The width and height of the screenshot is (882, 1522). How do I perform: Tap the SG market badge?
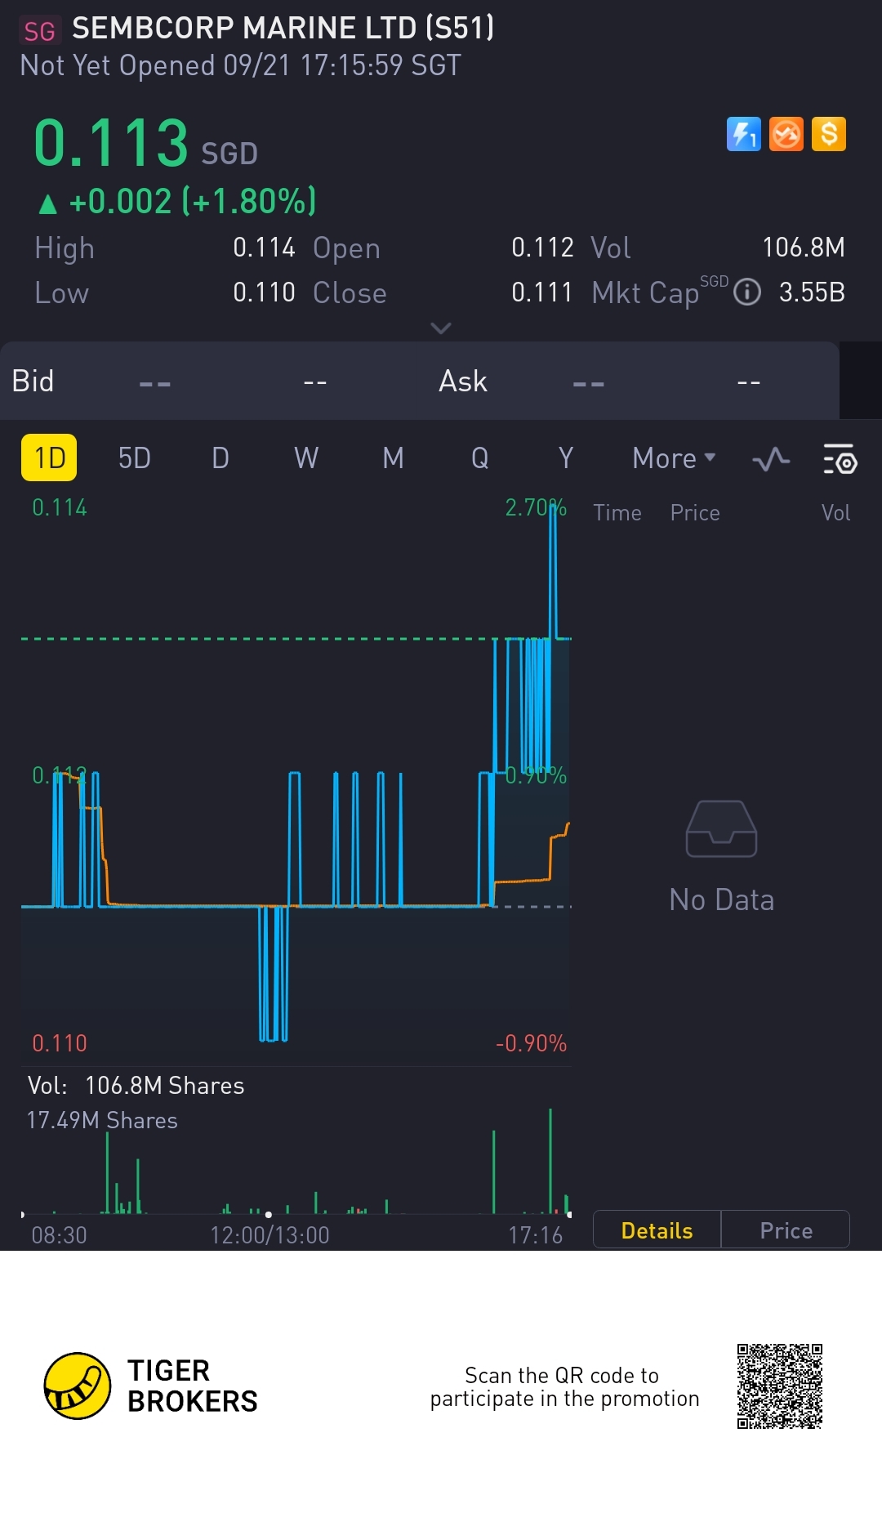[x=39, y=31]
